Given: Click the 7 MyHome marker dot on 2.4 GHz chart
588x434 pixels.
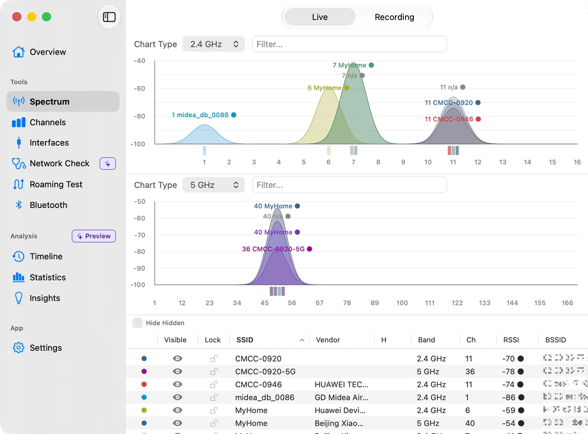Looking at the screenshot, I should tap(371, 65).
